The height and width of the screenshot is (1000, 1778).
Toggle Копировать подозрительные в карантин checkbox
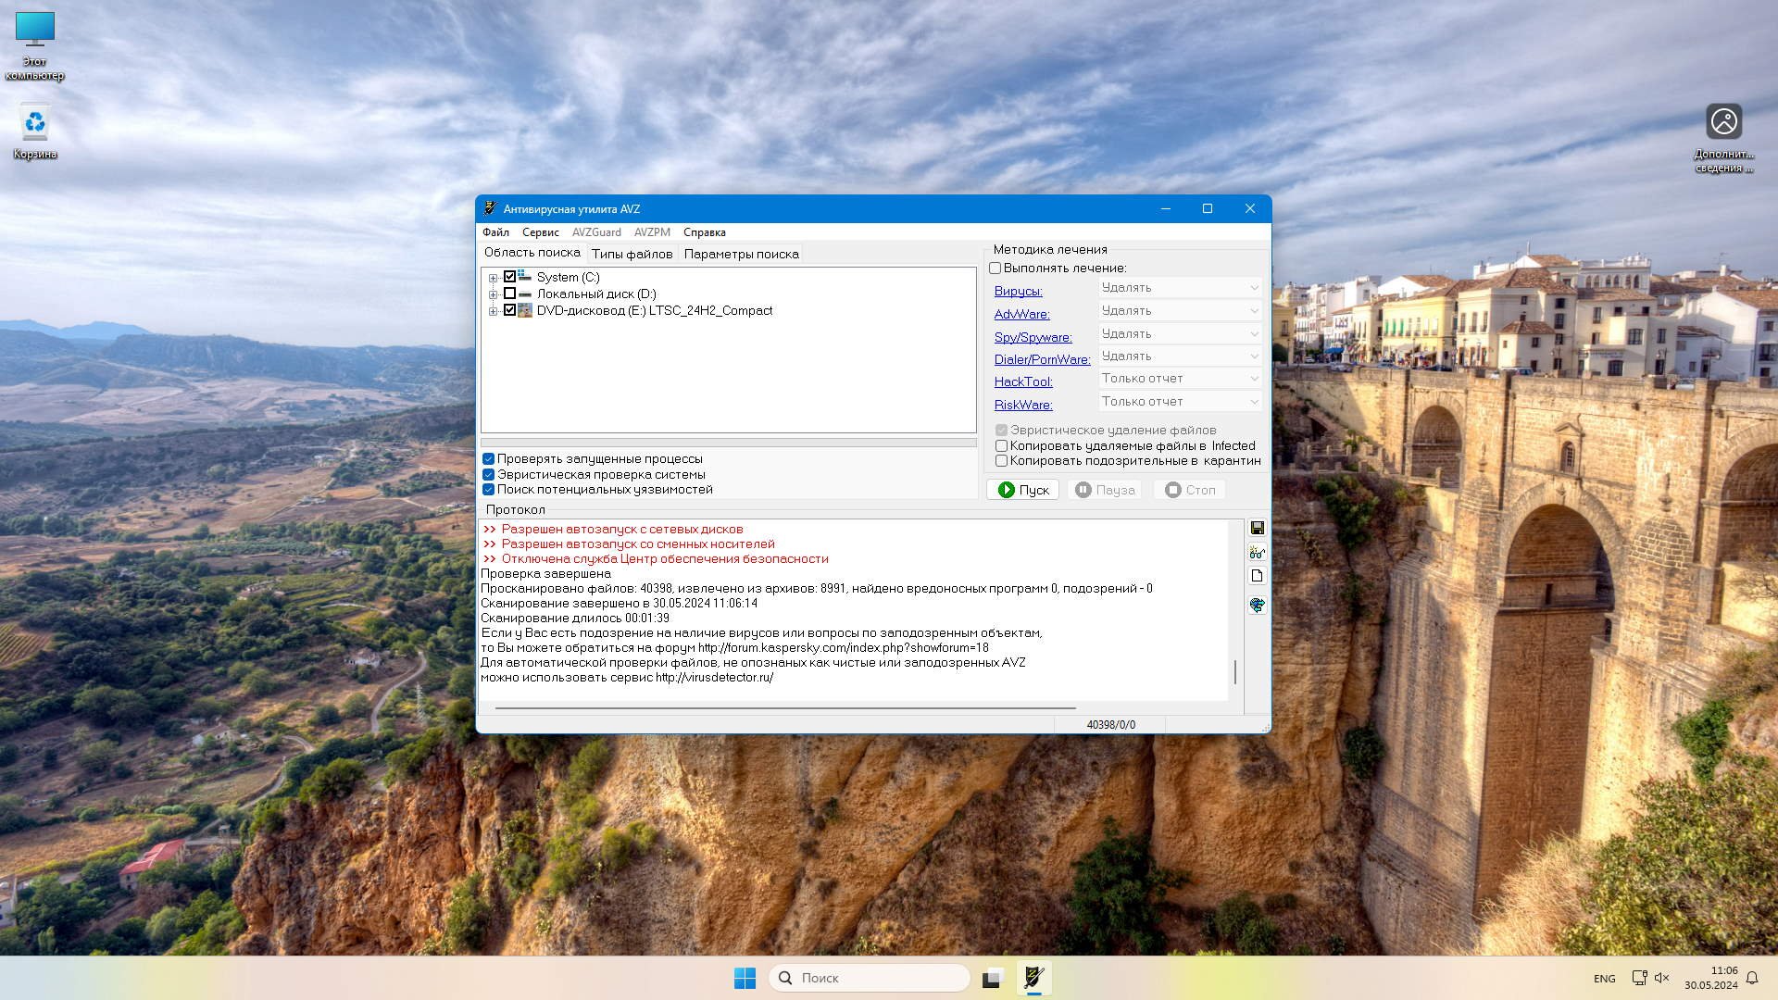pyautogui.click(x=1001, y=461)
